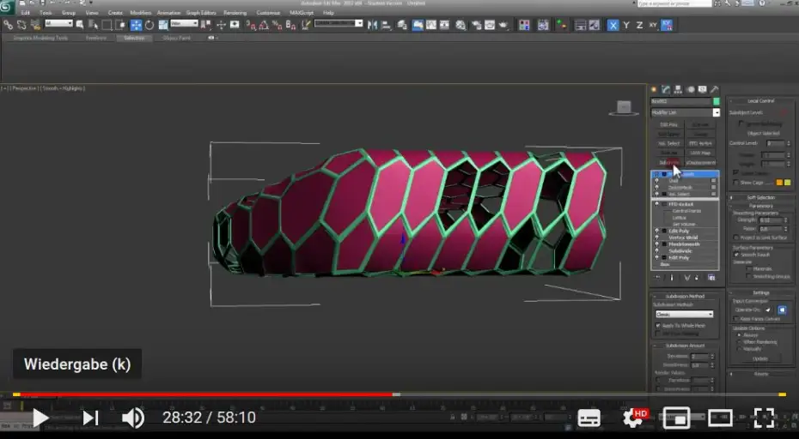Viewport: 799px width, 439px height.
Task: Click the YouTube play button
Action: click(x=40, y=418)
